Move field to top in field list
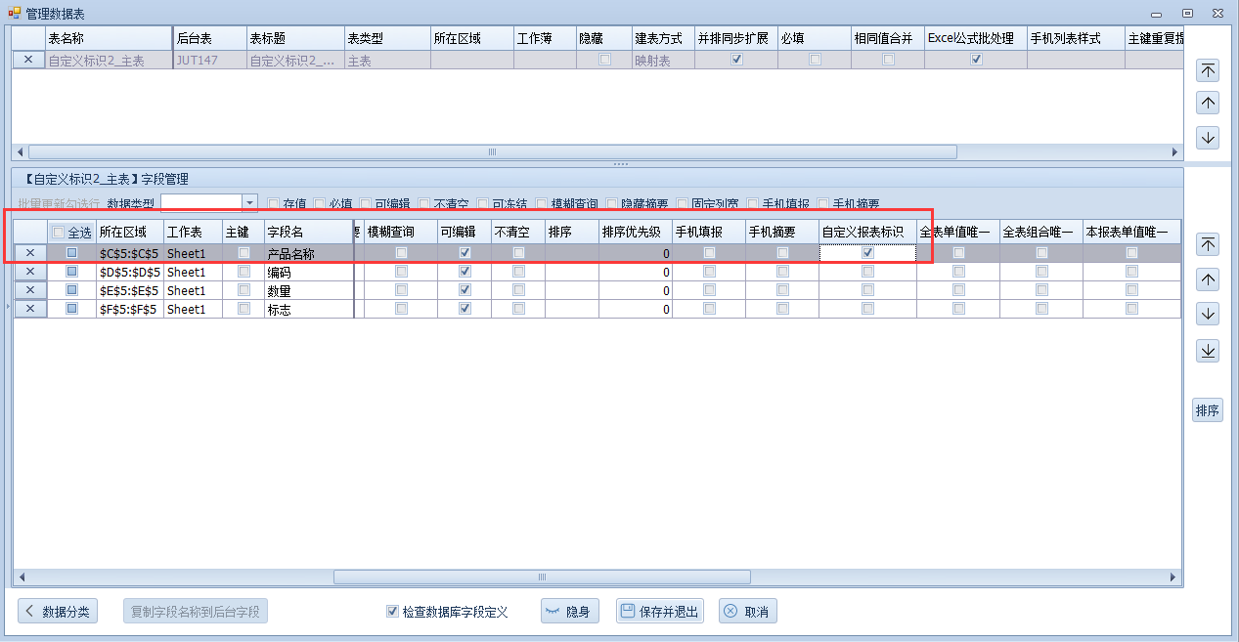Screen dimensions: 1239x642 [1208, 245]
